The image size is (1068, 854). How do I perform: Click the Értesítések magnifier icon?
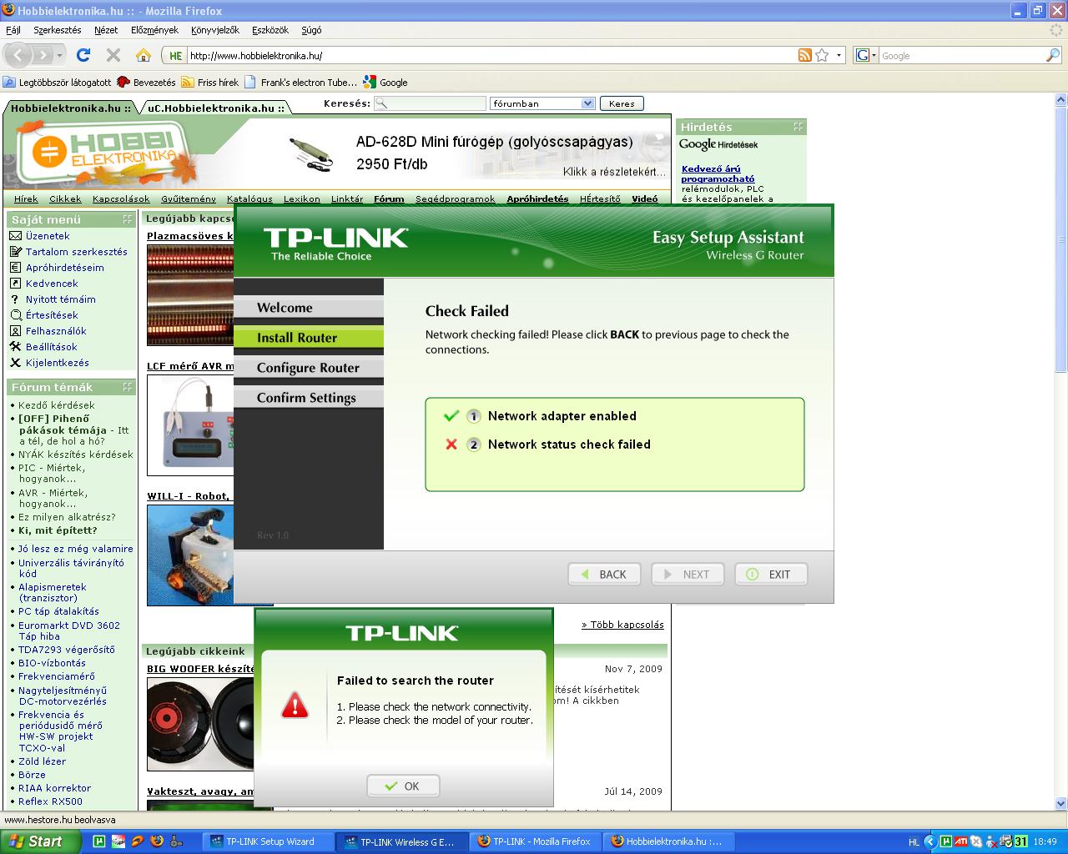[15, 315]
